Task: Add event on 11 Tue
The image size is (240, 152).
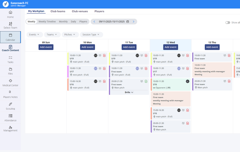Action: [129, 47]
